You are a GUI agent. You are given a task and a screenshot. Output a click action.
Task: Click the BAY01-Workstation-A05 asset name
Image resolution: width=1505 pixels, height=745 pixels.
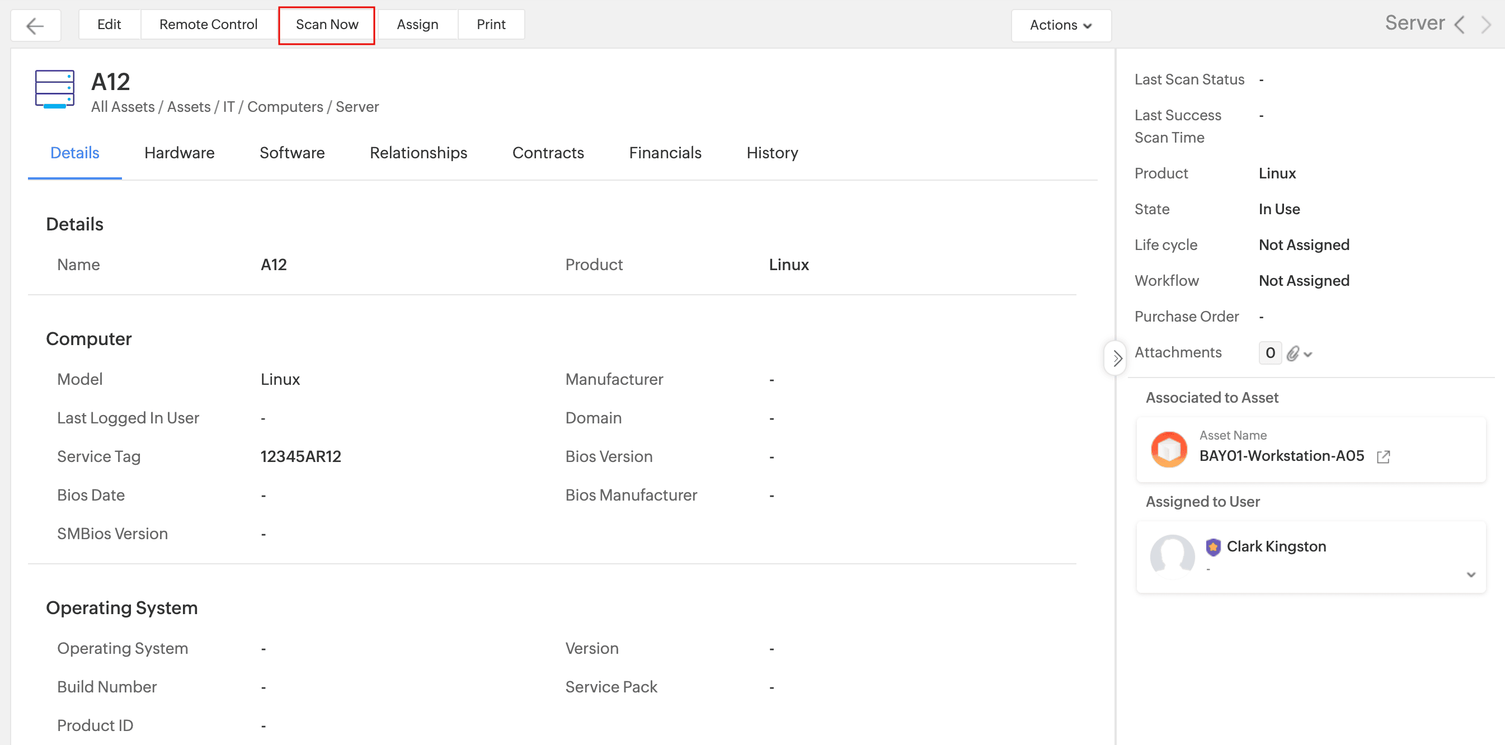point(1281,456)
